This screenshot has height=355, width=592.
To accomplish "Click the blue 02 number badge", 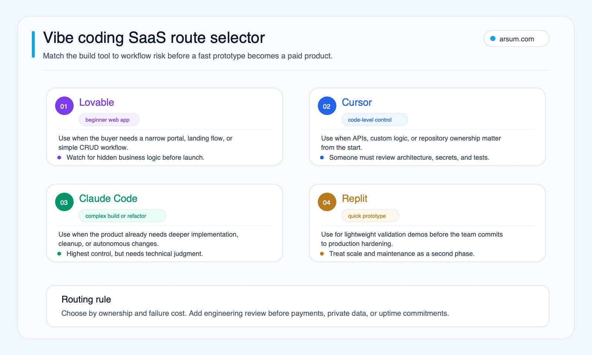I will click(327, 106).
